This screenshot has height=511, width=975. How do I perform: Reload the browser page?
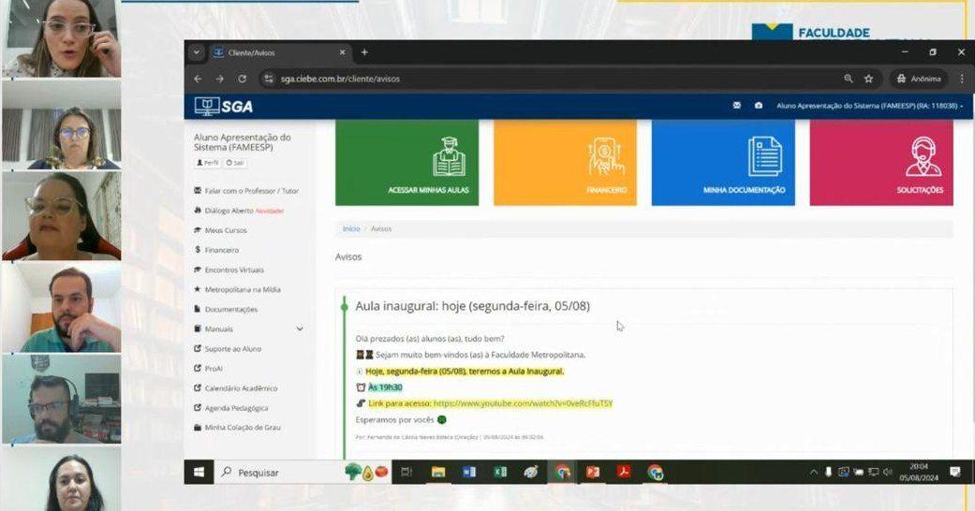pyautogui.click(x=242, y=79)
